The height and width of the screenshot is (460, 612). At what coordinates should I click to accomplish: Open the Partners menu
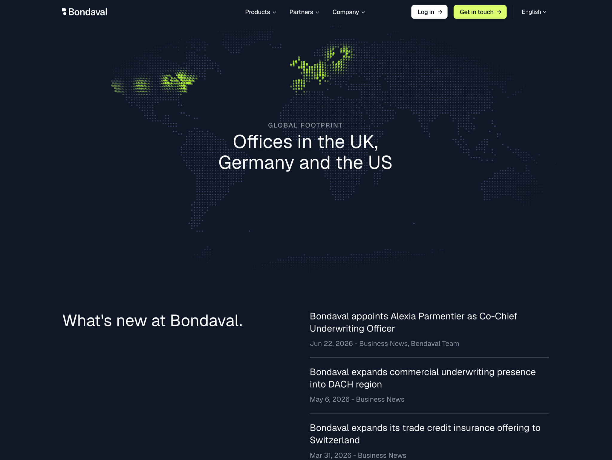point(304,12)
